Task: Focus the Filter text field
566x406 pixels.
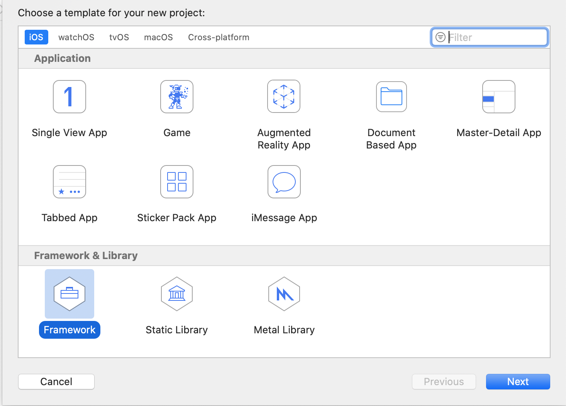Action: (x=490, y=37)
